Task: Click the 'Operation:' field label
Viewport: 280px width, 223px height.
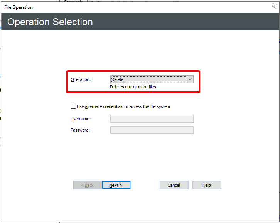Action: click(x=81, y=79)
